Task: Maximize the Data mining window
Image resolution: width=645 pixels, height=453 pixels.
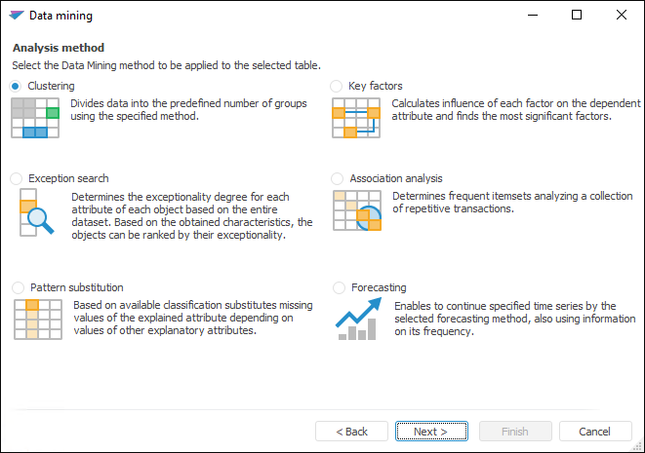Action: 577,16
